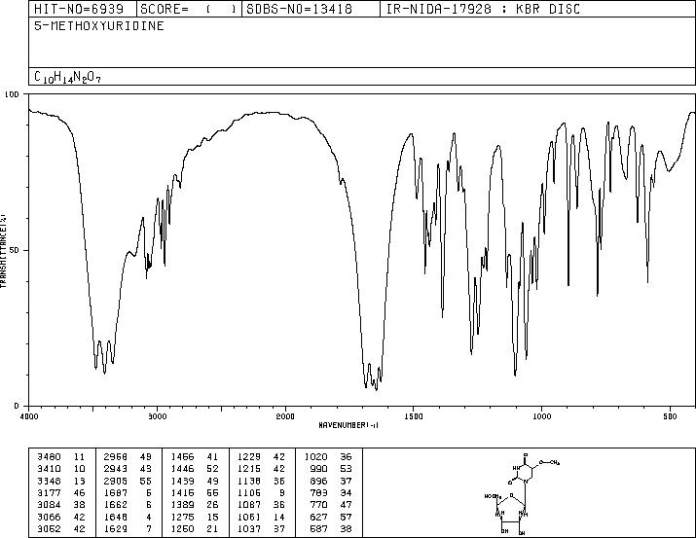Select the 1229 peak entry
The height and width of the screenshot is (538, 696).
click(261, 457)
